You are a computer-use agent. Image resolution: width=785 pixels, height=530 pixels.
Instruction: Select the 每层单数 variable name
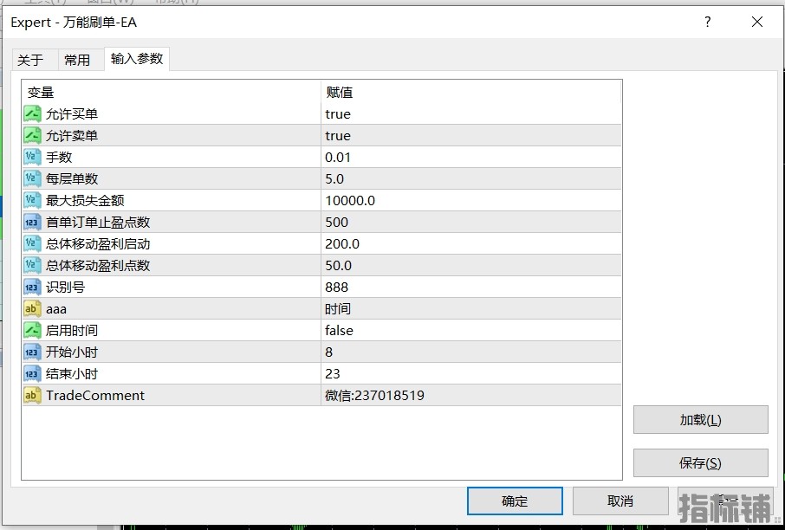point(72,178)
